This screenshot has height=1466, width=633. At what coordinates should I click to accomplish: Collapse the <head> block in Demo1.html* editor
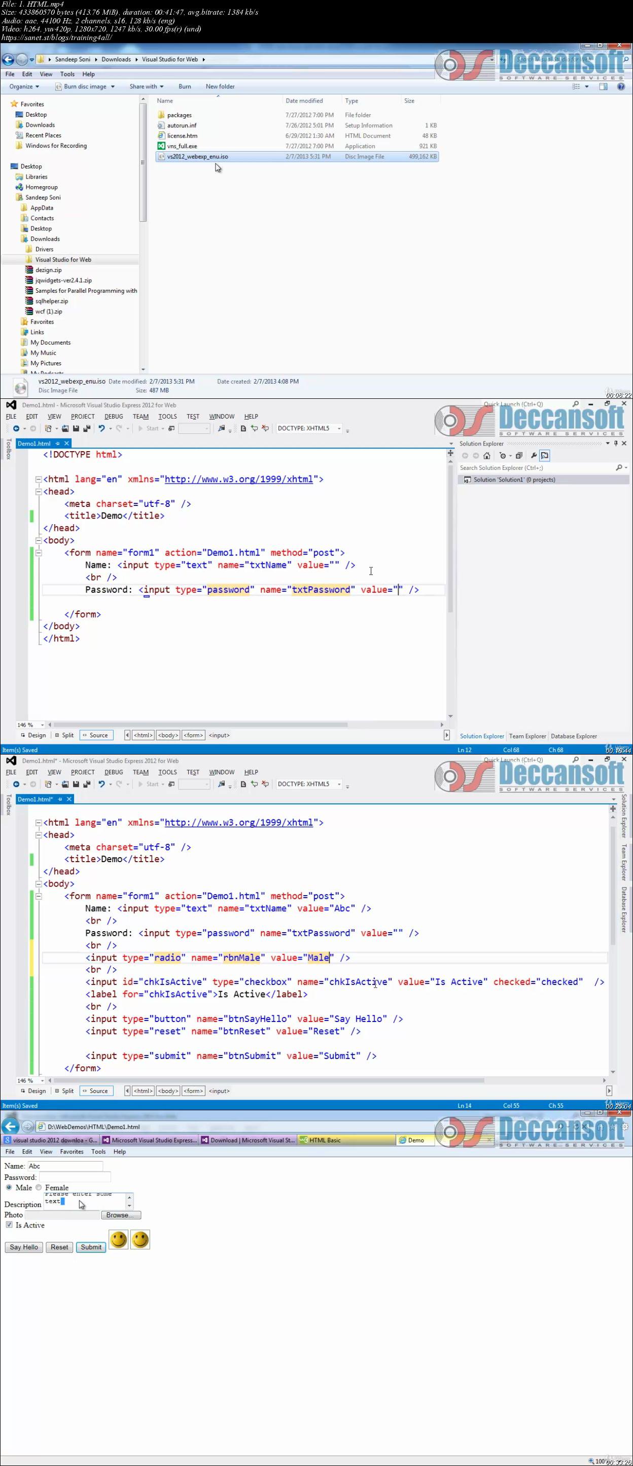point(39,835)
